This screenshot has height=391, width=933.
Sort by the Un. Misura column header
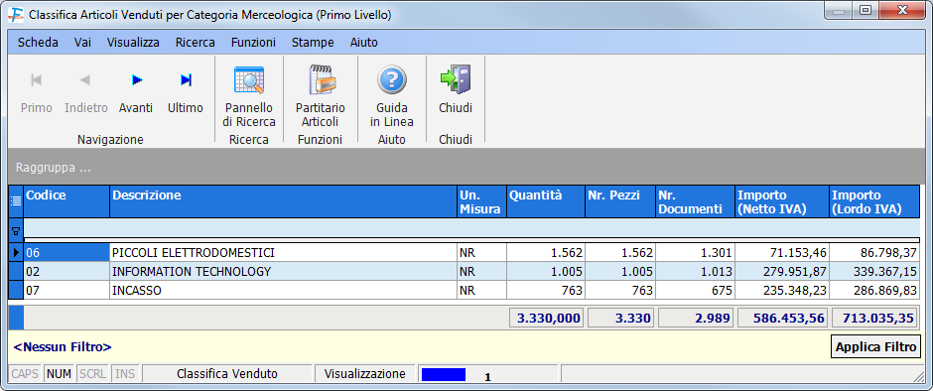point(481,201)
